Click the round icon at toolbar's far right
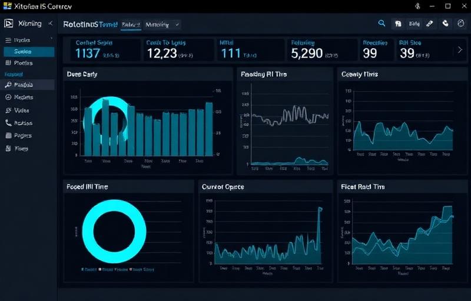The image size is (471, 301). point(460,24)
